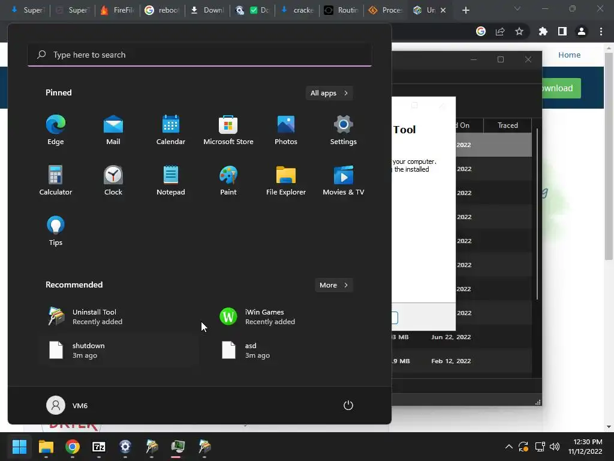The width and height of the screenshot is (614, 461).
Task: Open the clock showing 12:30 PM
Action: tap(585, 447)
